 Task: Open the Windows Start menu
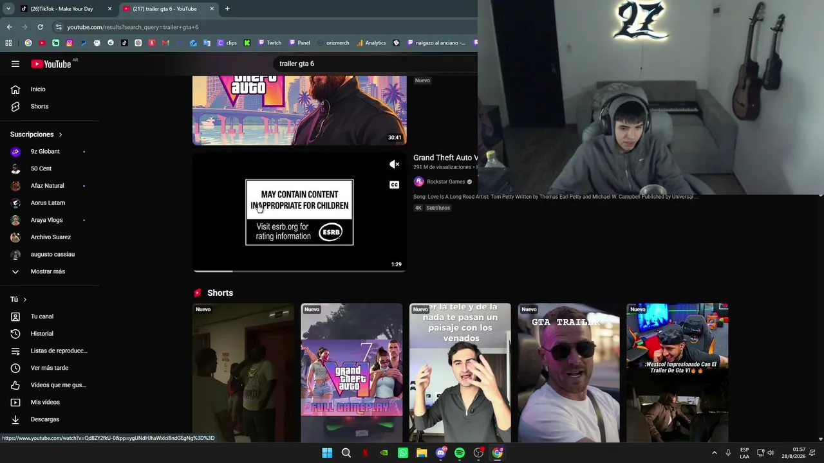327,453
